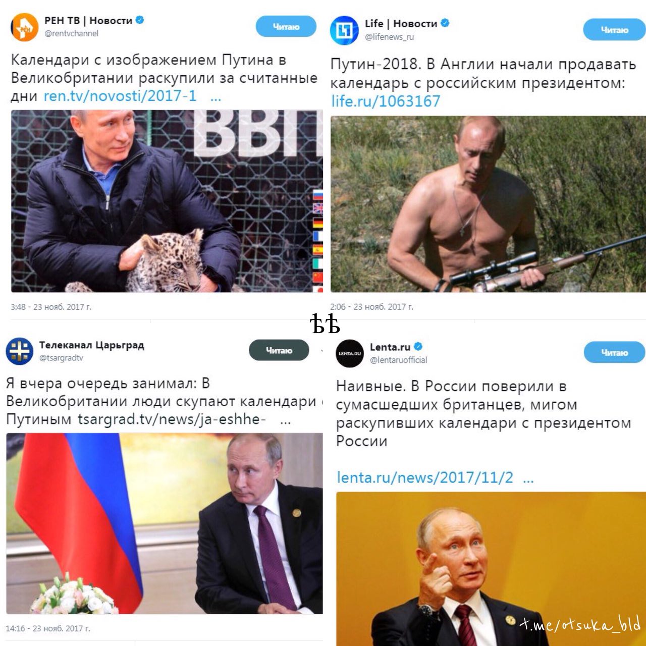Open the ren.tv/novosti/2017-1 link
Image resolution: width=646 pixels, height=646 pixels.
(x=120, y=96)
